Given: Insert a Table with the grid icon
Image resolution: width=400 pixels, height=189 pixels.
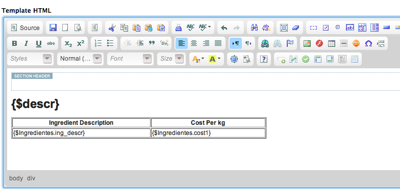Looking at the screenshot, I should 332,43.
